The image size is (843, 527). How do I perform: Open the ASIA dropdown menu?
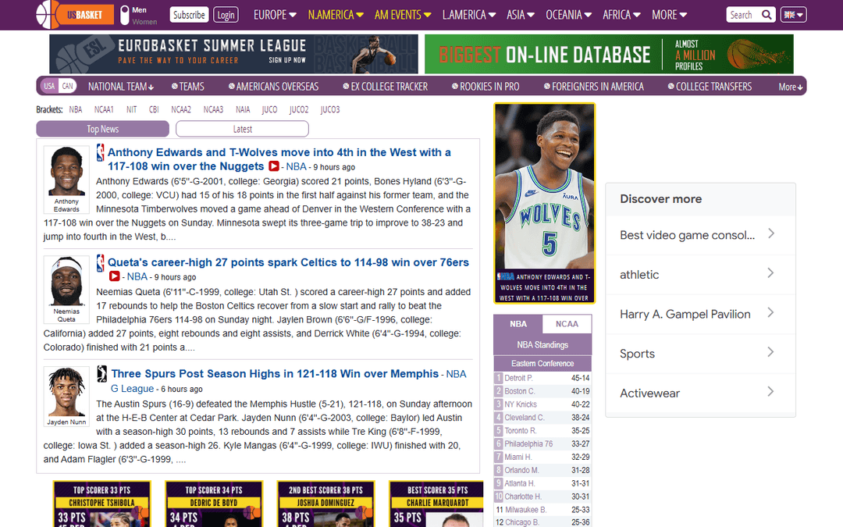(x=521, y=15)
